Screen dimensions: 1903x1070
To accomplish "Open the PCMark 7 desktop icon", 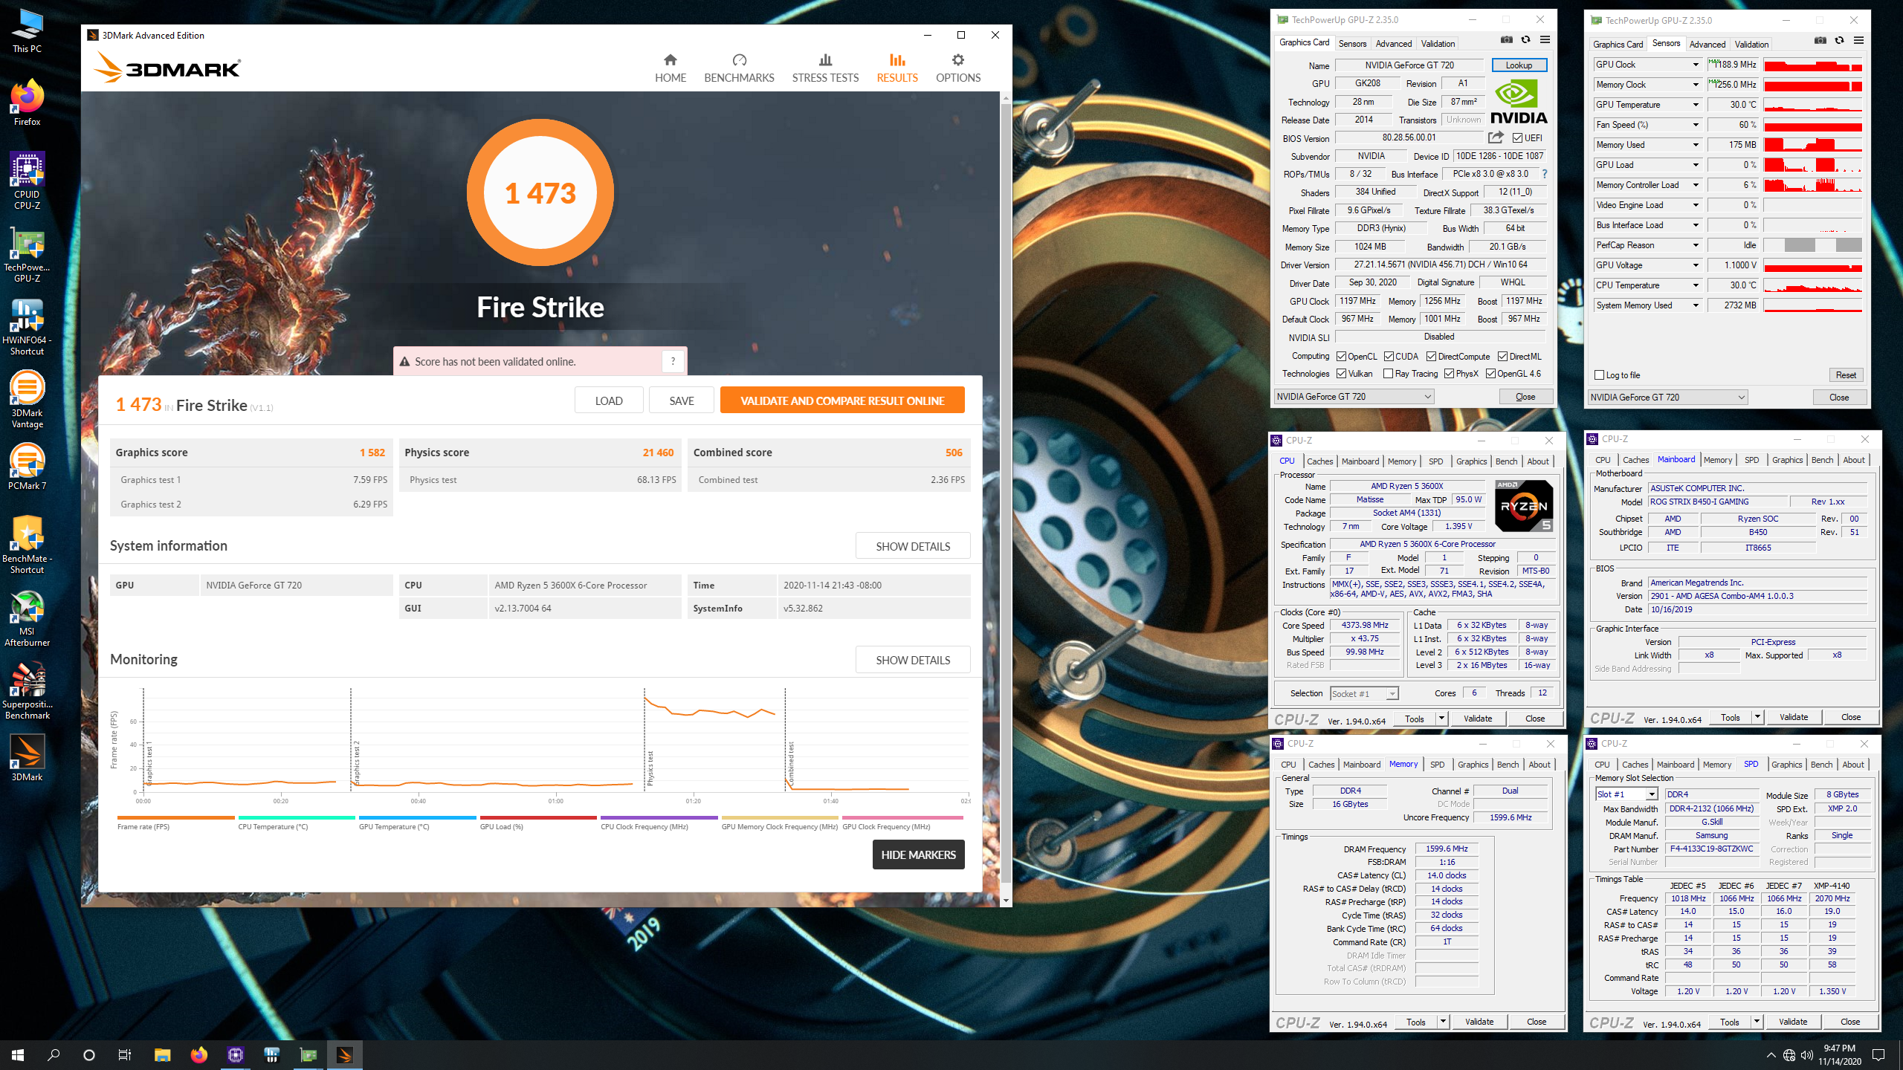I will click(x=28, y=467).
